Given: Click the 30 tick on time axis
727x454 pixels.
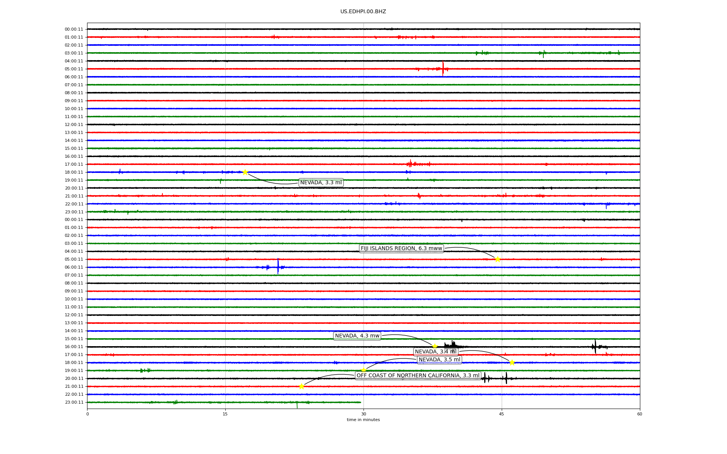Looking at the screenshot, I should coord(363,414).
